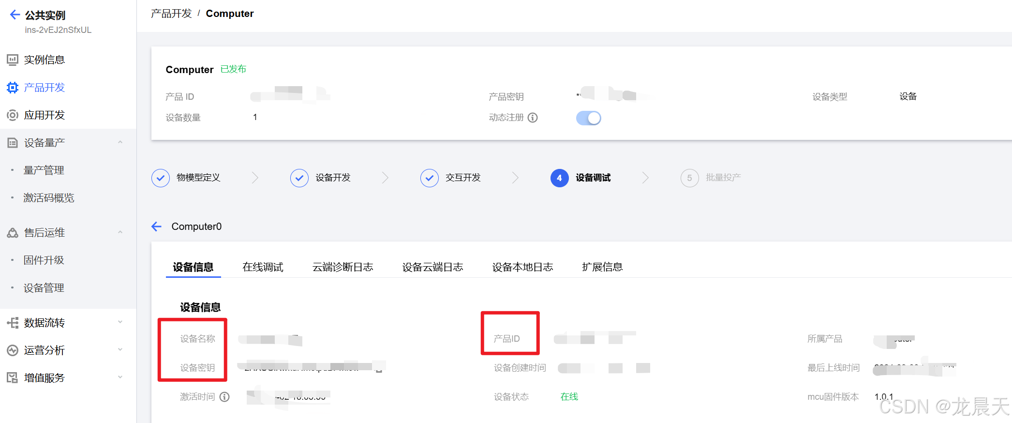1012x423 pixels.
Task: Expand the 数据流转 menu group
Action: coord(120,322)
